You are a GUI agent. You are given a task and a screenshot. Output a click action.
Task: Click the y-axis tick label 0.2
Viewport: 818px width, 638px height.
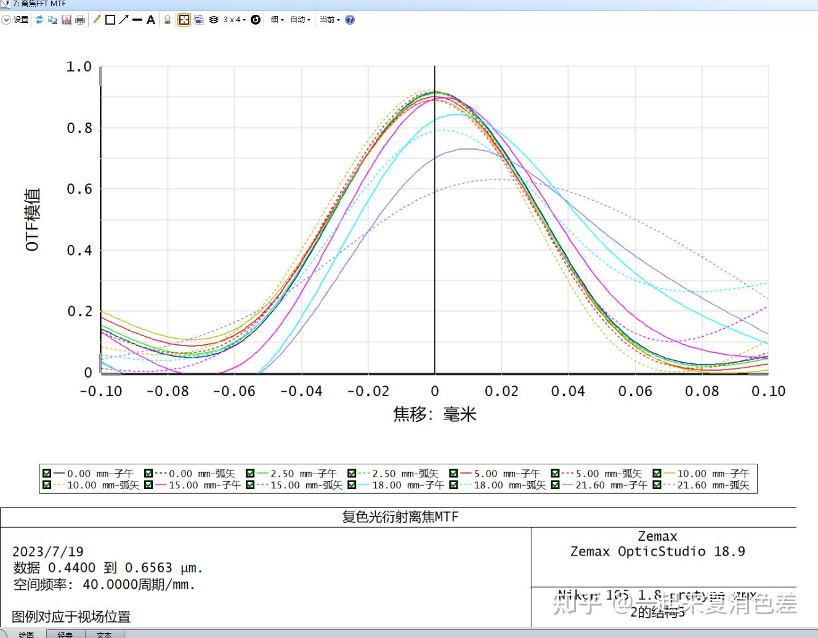[x=79, y=312]
